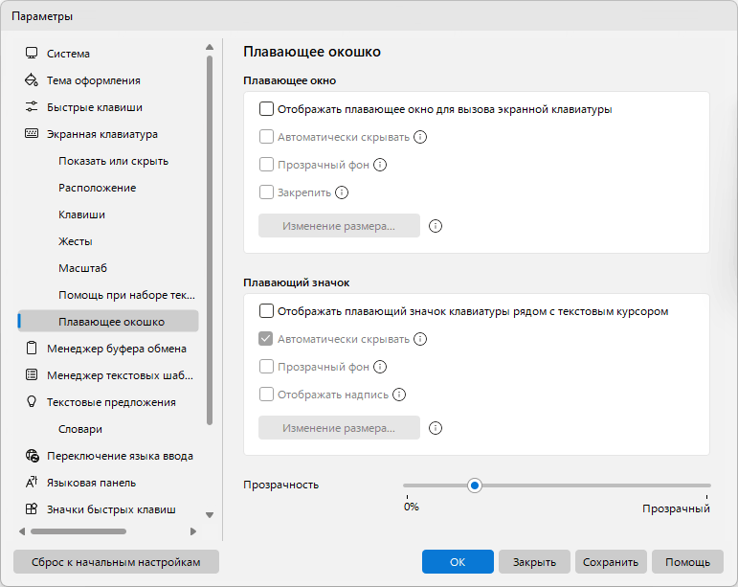Screen dimensions: 738x587
Task: Show info for floating window Автоматически скрывать
Action: click(x=420, y=137)
